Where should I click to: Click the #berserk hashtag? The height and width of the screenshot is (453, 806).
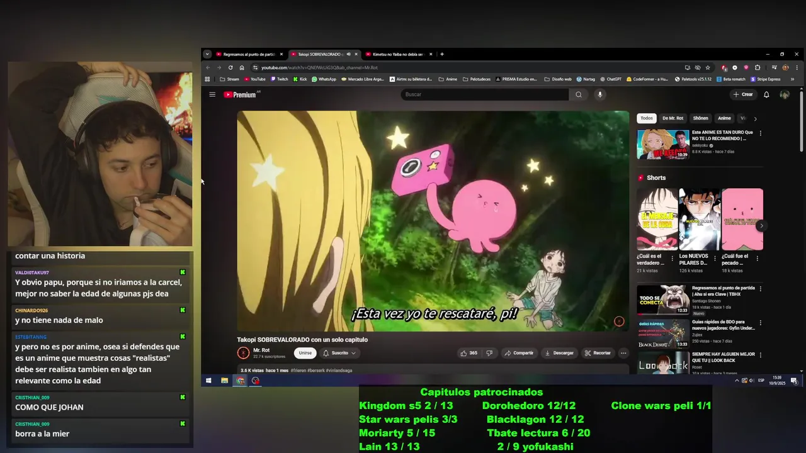[x=315, y=371]
